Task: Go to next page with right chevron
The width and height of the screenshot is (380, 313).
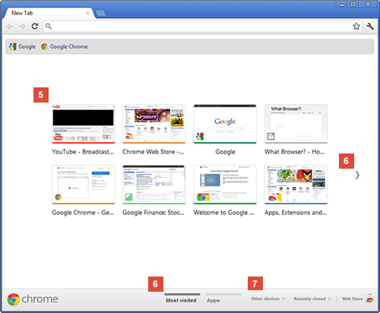Action: 357,175
